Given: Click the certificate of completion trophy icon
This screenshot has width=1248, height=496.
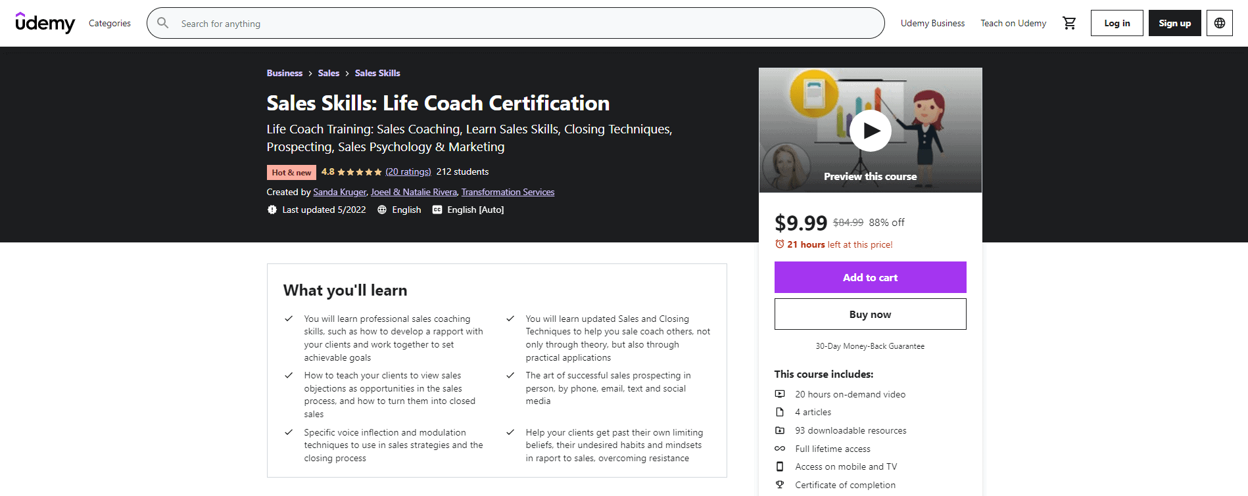Looking at the screenshot, I should (x=780, y=484).
